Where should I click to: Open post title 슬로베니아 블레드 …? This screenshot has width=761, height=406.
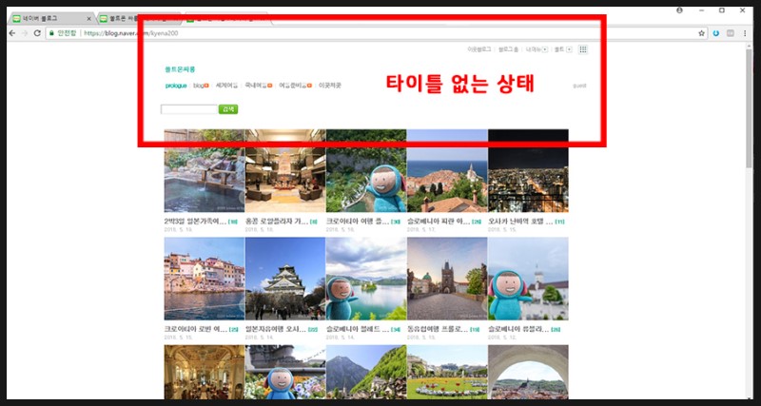pyautogui.click(x=358, y=329)
